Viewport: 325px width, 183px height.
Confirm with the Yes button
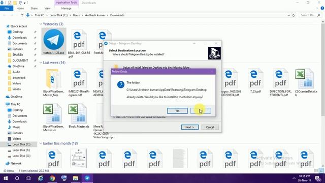pos(177,111)
